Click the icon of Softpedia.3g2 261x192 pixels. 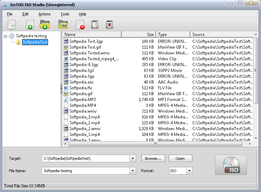tap(66, 71)
